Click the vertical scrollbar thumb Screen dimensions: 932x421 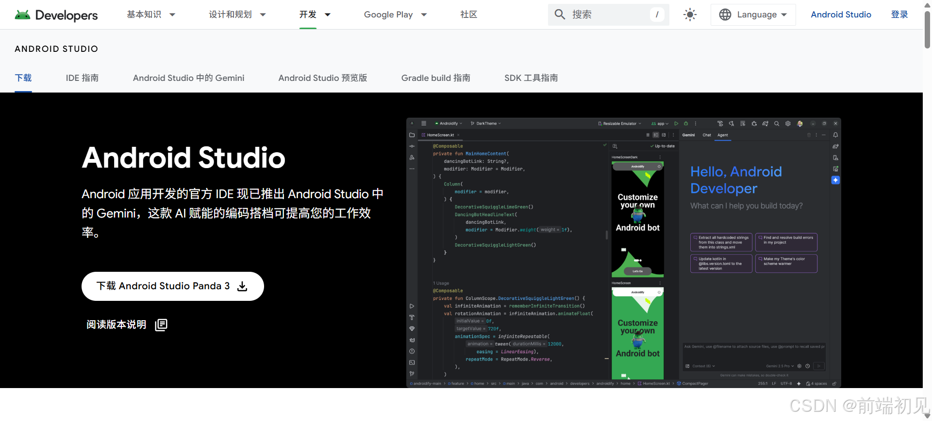[x=927, y=30]
